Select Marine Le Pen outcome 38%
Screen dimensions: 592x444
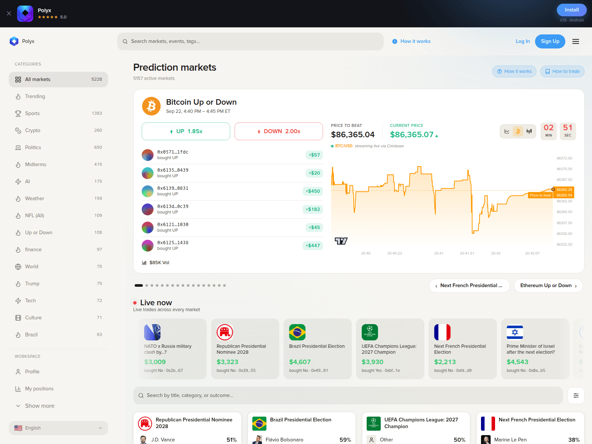coord(530,440)
